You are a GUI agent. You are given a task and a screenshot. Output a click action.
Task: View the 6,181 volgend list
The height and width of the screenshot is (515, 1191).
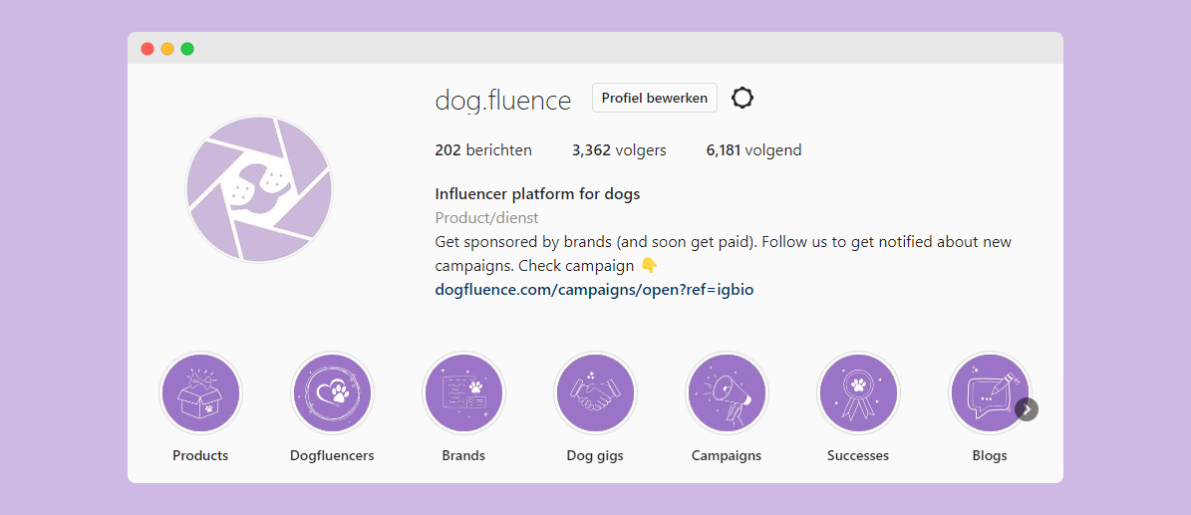pos(753,150)
